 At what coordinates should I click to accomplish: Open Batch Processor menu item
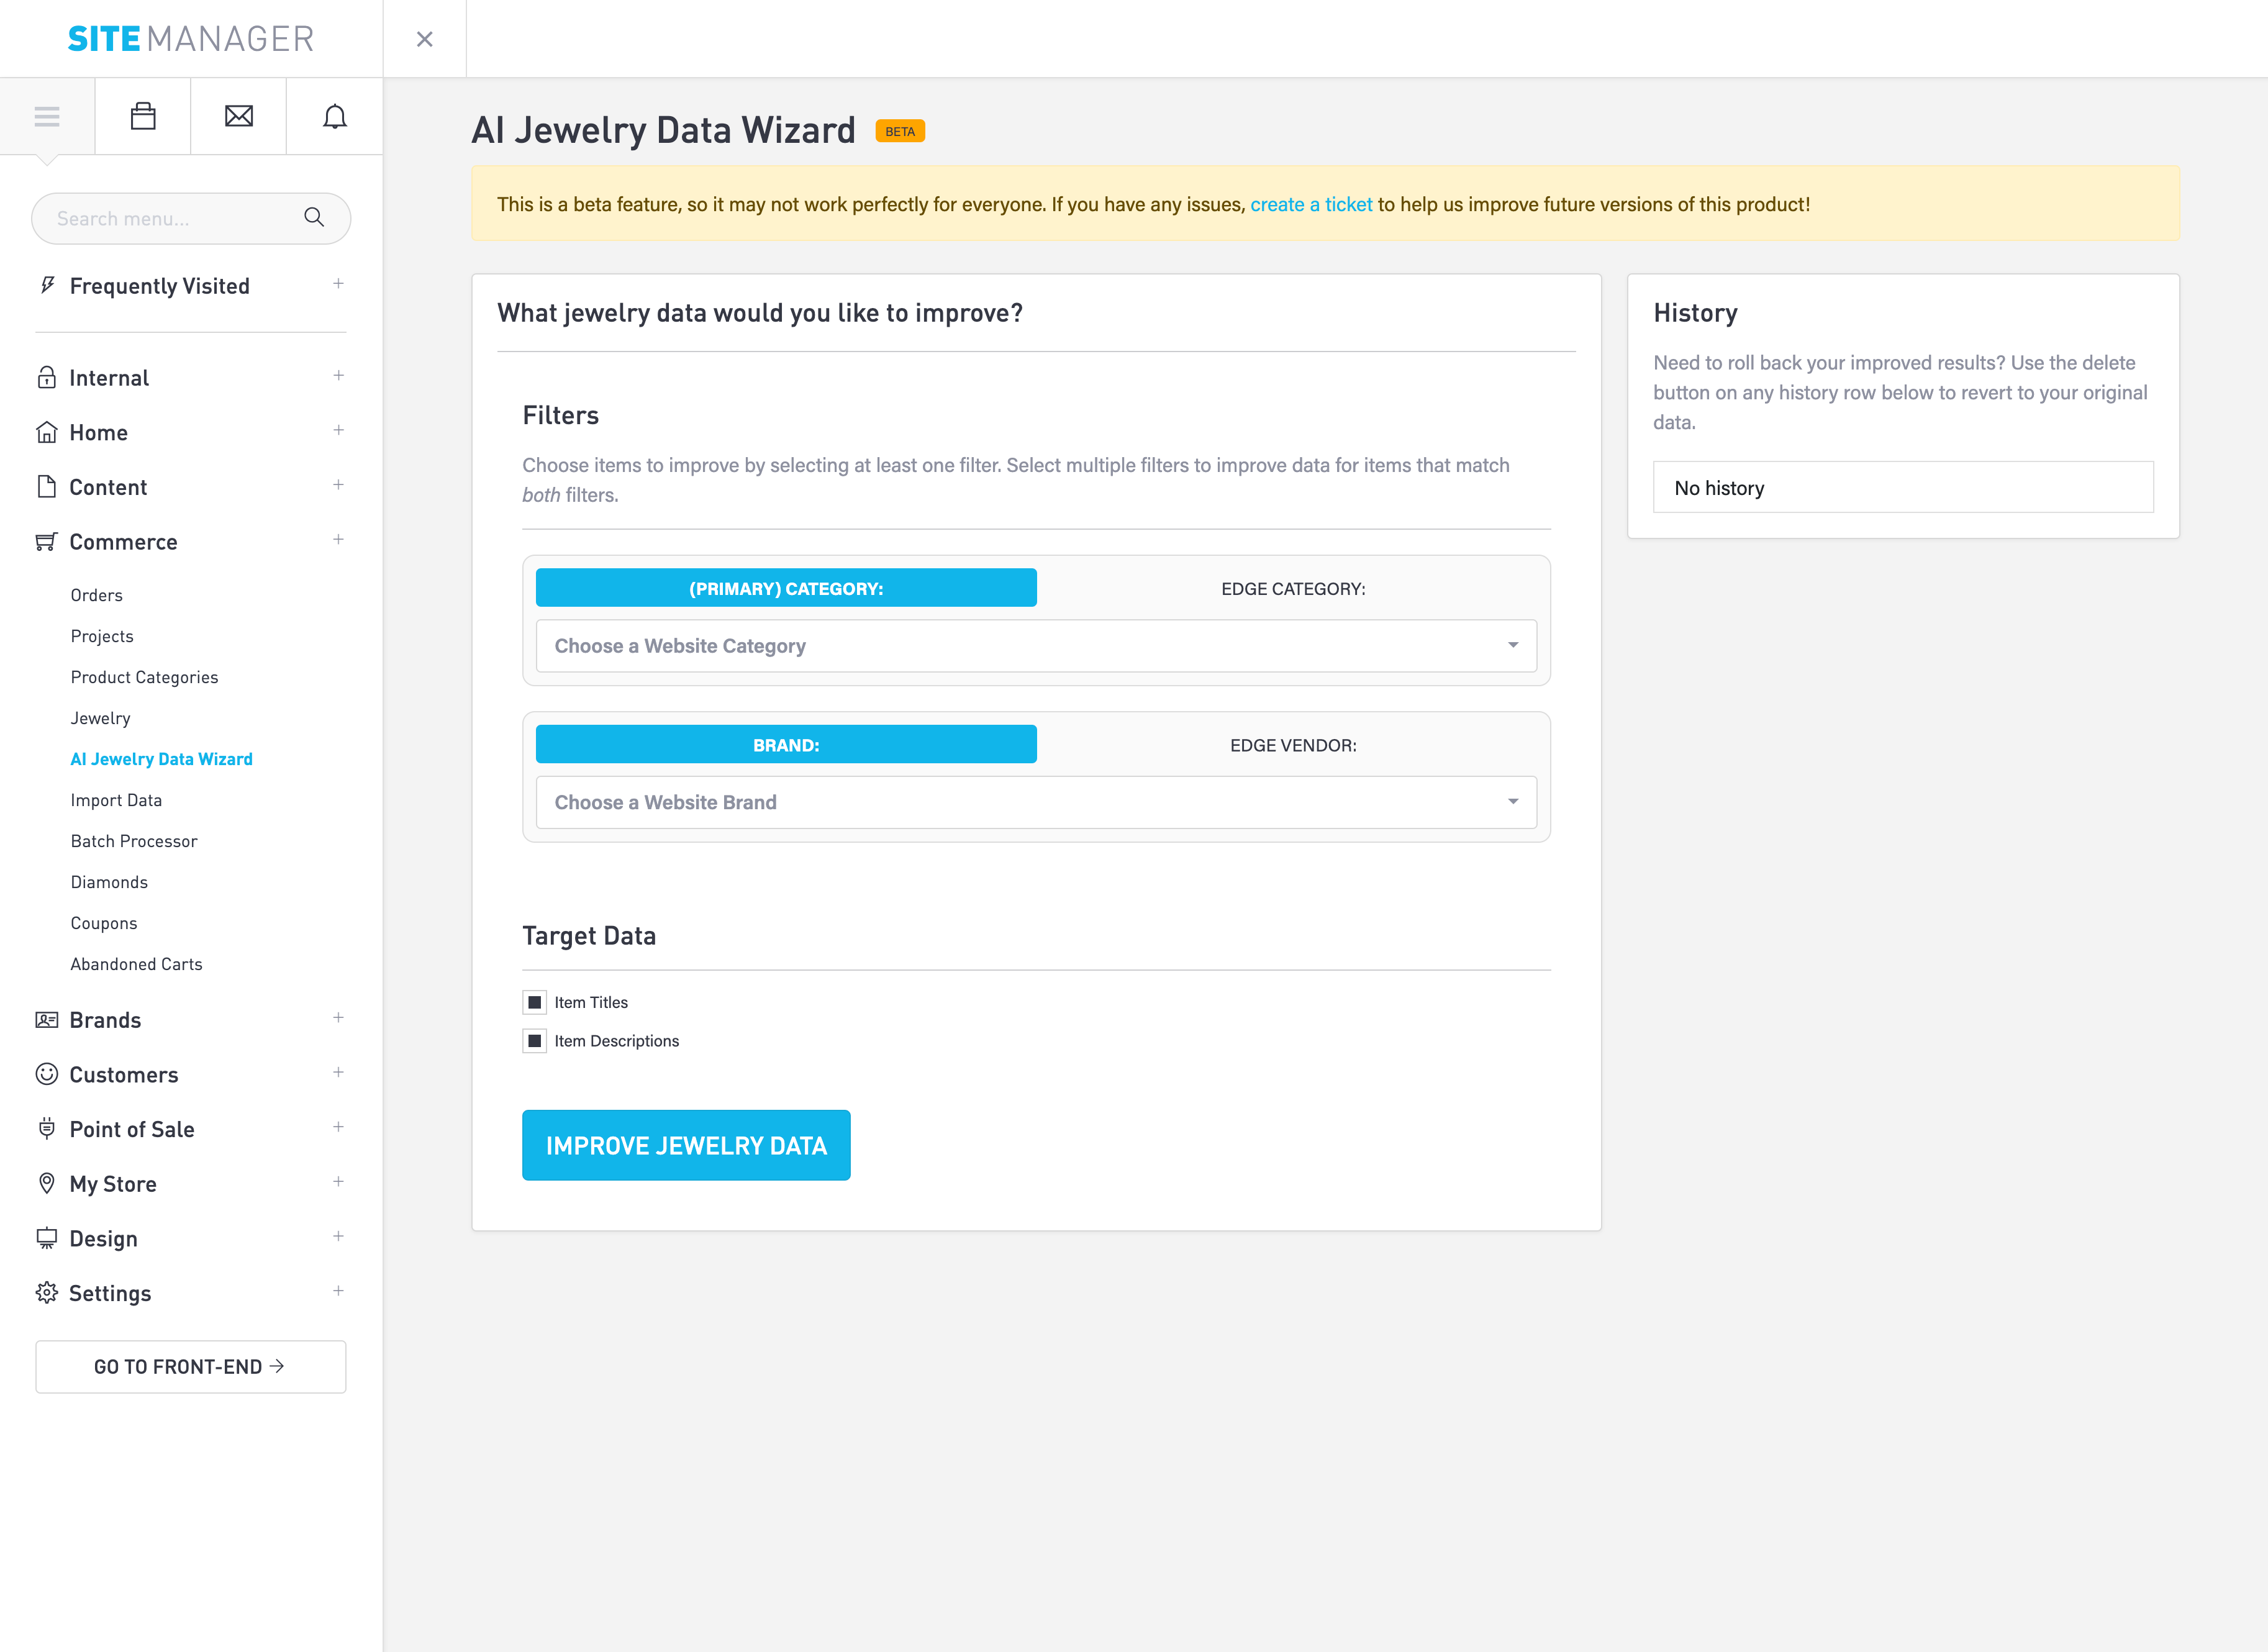pos(134,841)
